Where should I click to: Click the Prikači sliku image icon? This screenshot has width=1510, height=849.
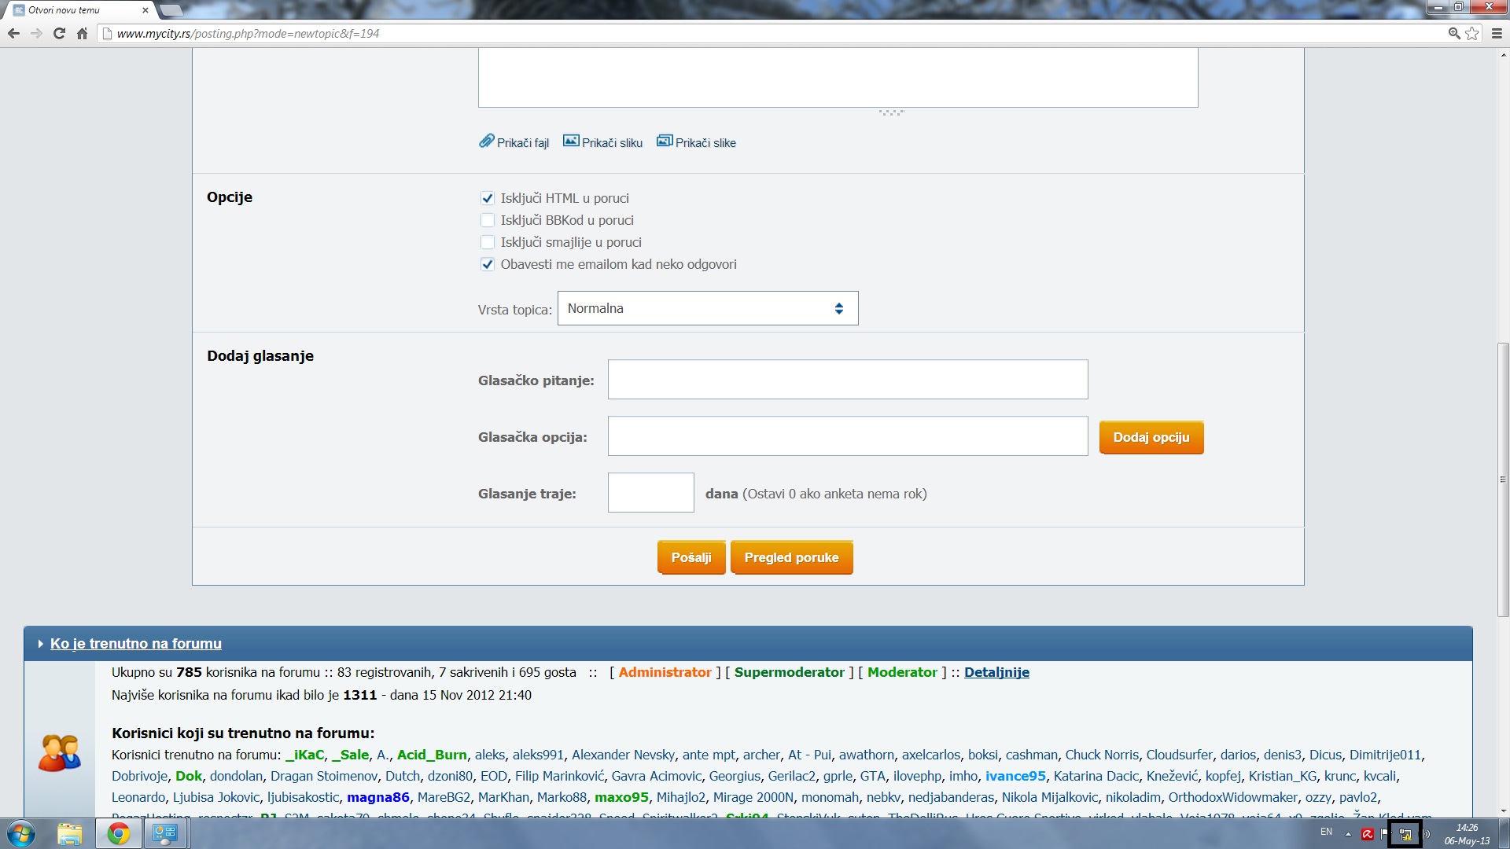571,141
